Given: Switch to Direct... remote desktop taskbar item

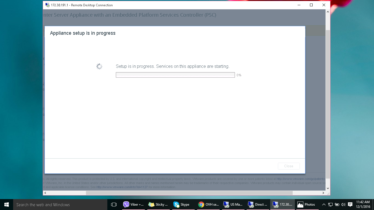Looking at the screenshot, I should (x=258, y=205).
